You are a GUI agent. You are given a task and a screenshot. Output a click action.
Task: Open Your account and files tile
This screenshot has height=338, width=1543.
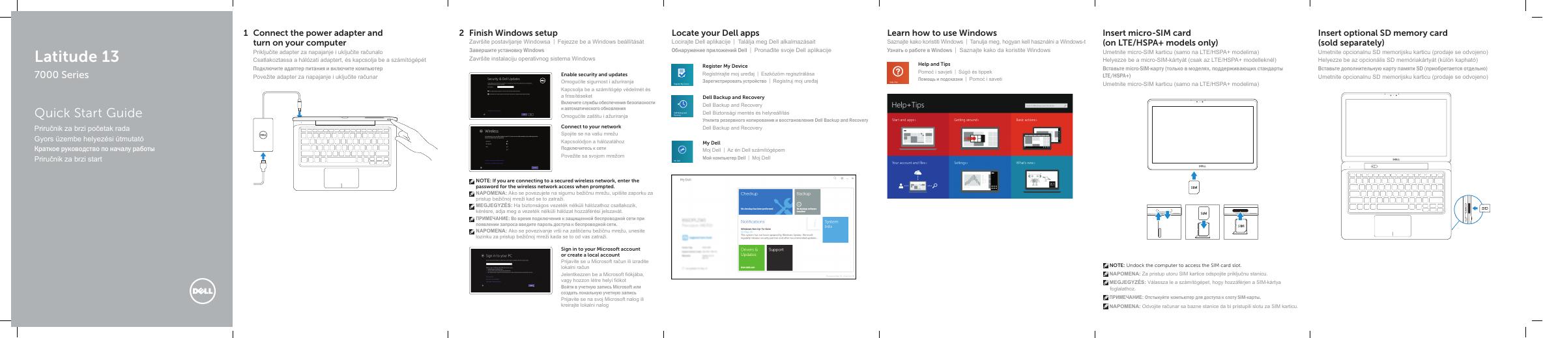[x=918, y=177]
